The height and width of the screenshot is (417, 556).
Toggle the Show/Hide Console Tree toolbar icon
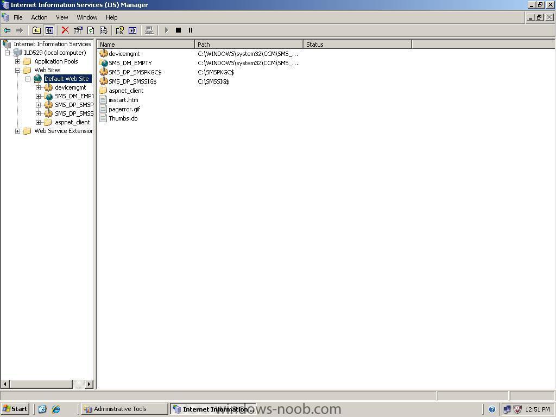click(x=49, y=30)
